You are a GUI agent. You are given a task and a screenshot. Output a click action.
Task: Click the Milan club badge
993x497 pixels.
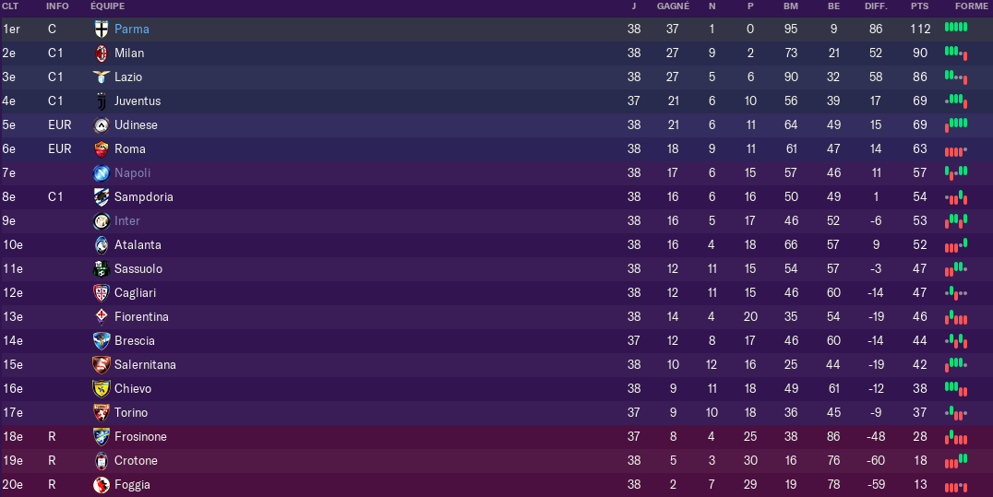[102, 53]
